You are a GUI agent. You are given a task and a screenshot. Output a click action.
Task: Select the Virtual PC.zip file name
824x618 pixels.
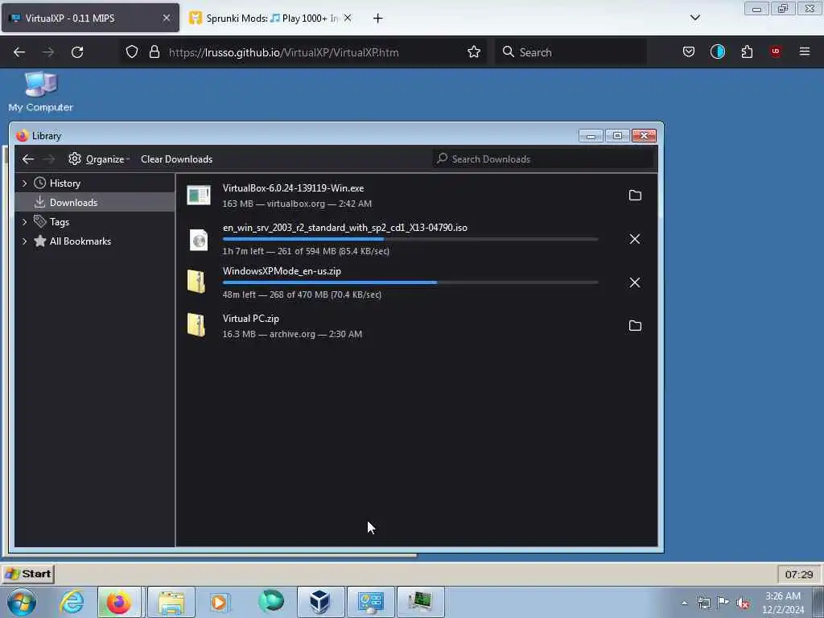pos(251,319)
